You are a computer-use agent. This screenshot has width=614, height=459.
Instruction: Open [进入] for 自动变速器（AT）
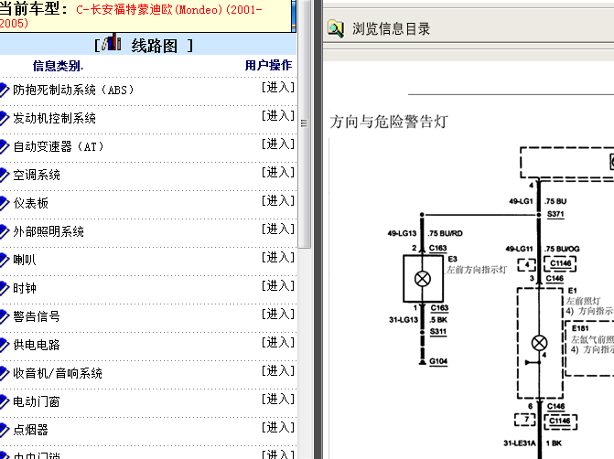[x=278, y=144]
